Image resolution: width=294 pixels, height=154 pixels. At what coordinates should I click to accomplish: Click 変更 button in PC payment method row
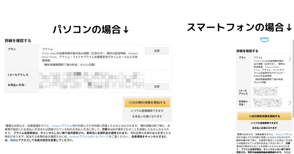click(x=157, y=86)
